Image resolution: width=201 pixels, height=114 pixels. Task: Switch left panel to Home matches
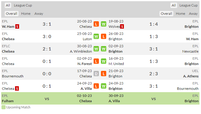[x=26, y=14]
